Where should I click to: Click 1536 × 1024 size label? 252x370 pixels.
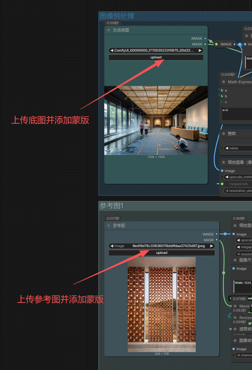tap(156, 157)
